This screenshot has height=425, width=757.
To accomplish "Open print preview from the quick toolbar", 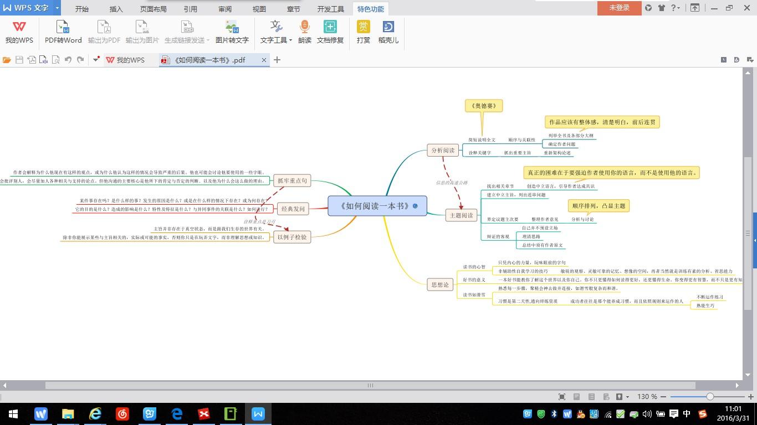I will pos(55,60).
